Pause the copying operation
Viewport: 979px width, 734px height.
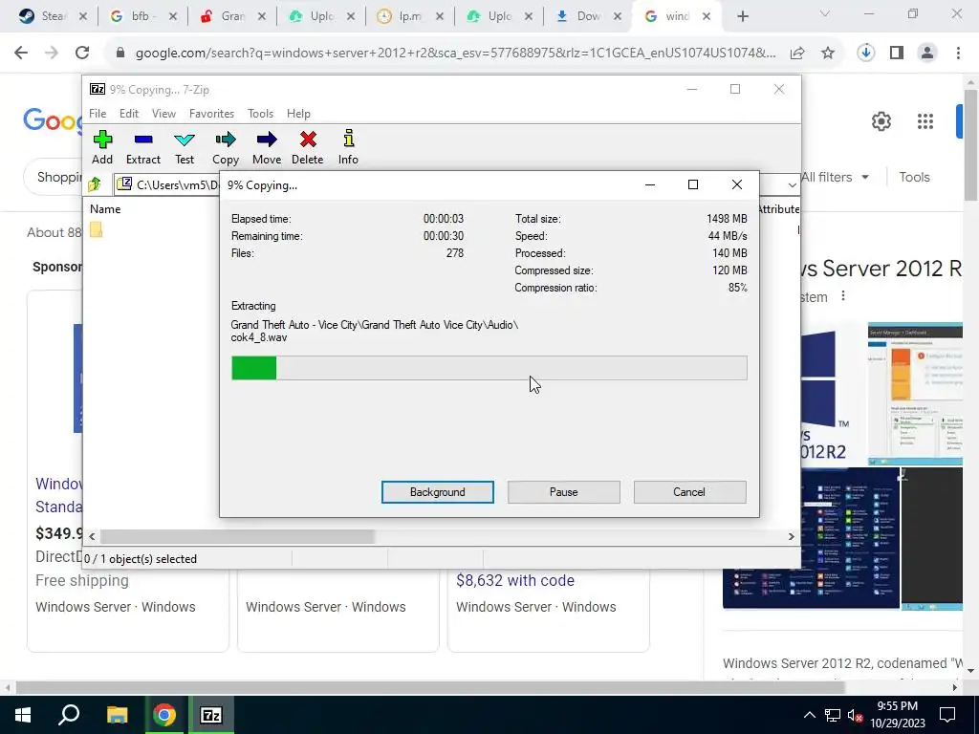564,492
